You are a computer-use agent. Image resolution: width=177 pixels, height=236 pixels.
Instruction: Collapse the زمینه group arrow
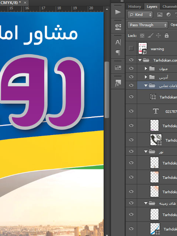pos(146,203)
